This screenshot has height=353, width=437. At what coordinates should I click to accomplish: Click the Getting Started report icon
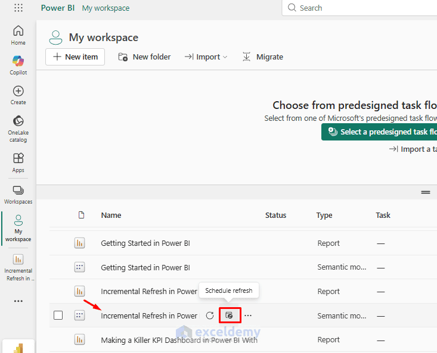coord(80,243)
